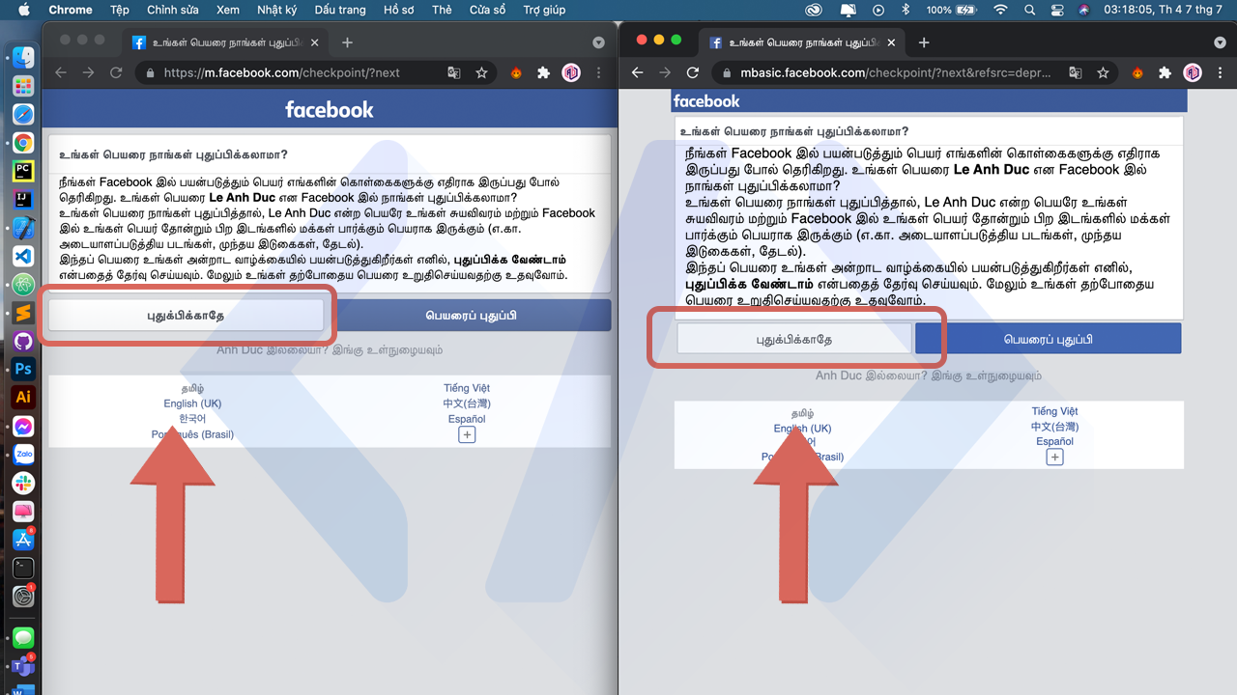Choose Tiếng Việt language in left page

[x=467, y=388]
